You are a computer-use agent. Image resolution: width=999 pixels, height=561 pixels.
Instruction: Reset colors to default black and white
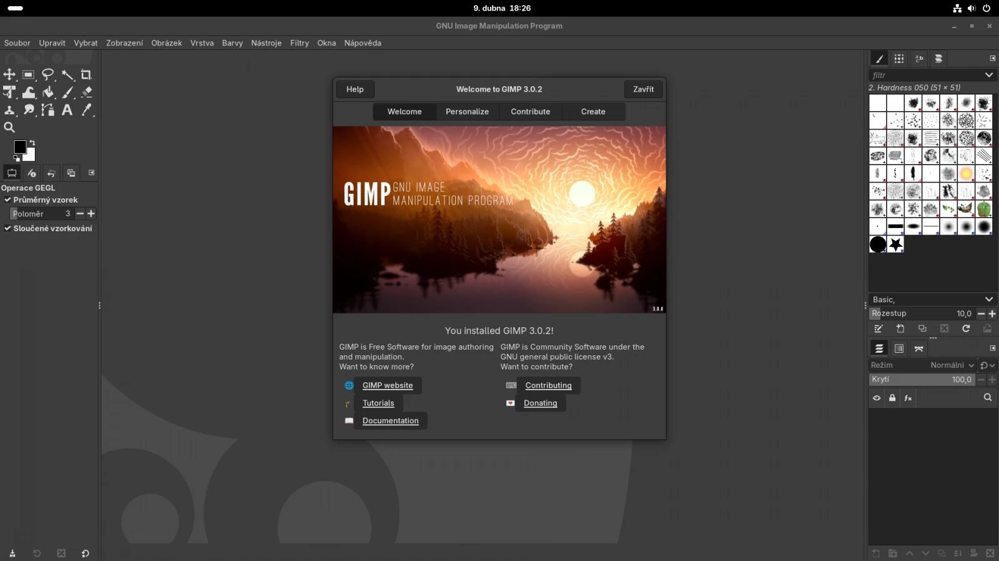(17, 158)
